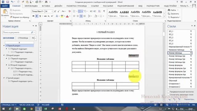Click the numbered list icon
The width and height of the screenshot is (197, 111).
pos(79,11)
